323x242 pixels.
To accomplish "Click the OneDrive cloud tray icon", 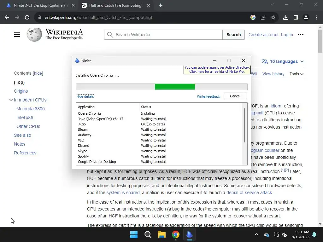I will click(x=266, y=234).
